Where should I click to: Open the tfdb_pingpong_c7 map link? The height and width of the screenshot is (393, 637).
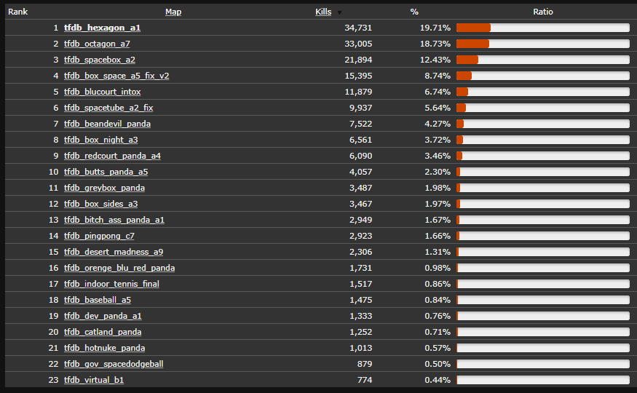pos(99,236)
